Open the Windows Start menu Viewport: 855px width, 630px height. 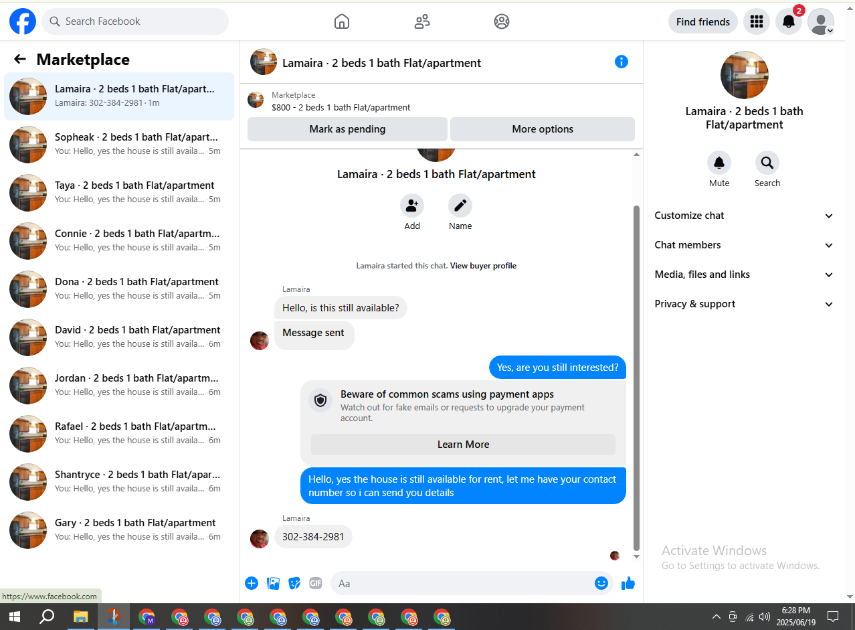click(14, 617)
